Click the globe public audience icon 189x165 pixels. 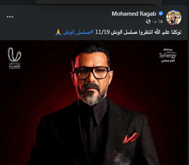tap(148, 21)
